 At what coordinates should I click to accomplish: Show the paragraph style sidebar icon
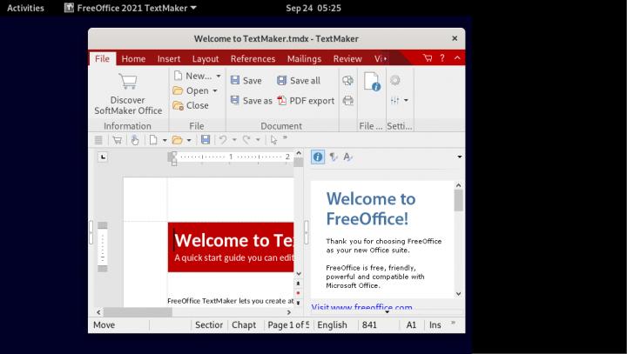click(333, 157)
